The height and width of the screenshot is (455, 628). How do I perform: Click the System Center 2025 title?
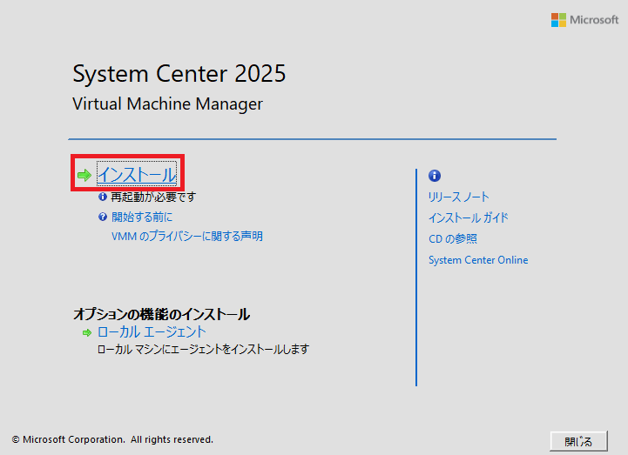tap(179, 74)
